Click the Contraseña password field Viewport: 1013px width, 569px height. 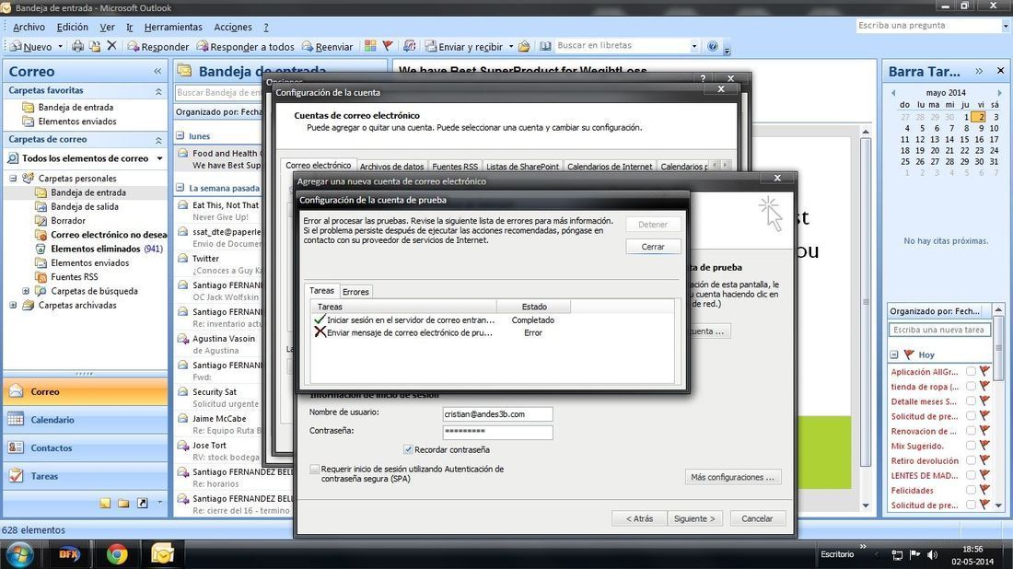497,432
